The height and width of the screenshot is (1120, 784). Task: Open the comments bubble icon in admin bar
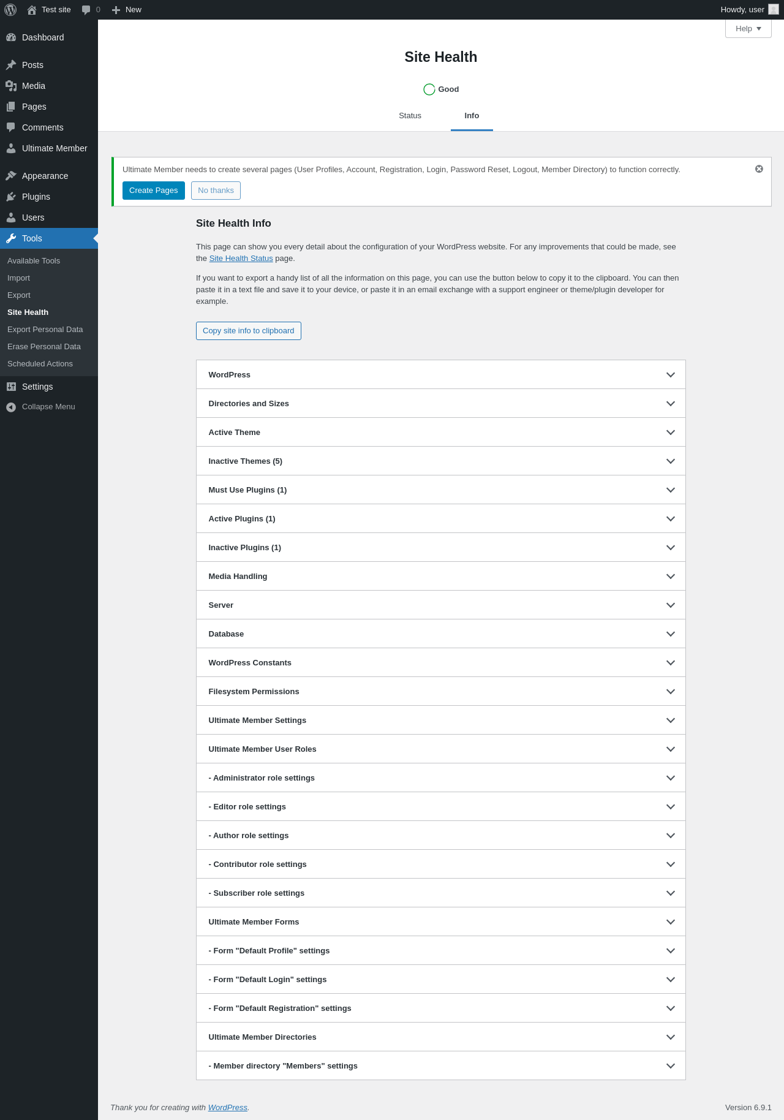tap(86, 10)
